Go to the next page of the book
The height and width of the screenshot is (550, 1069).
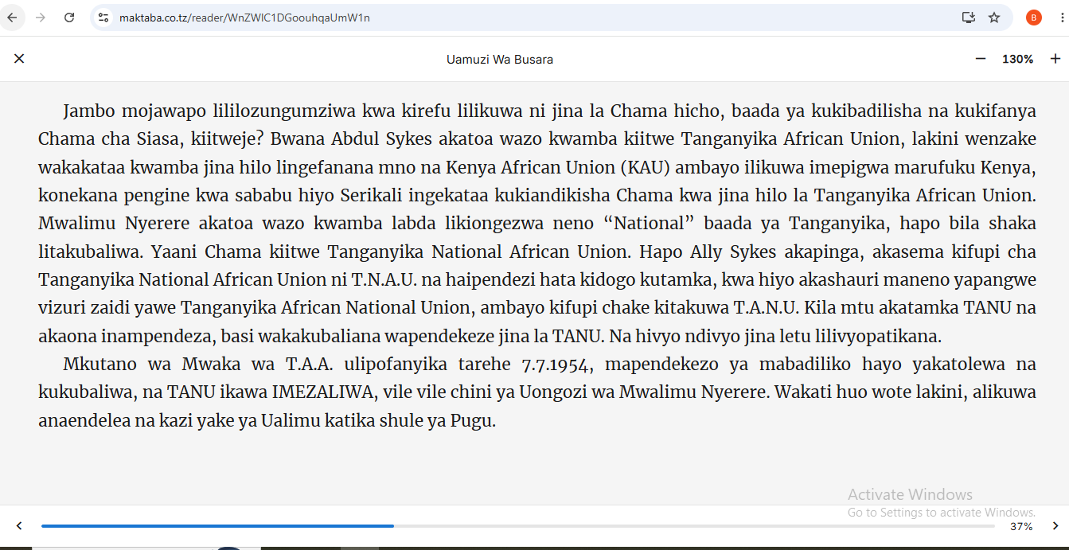point(1055,526)
